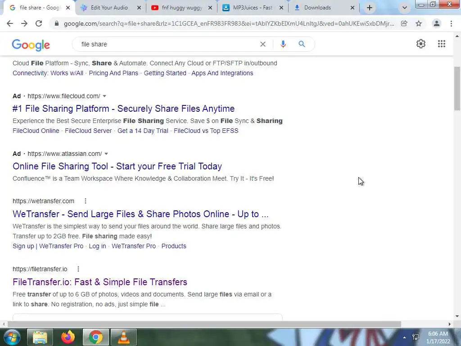This screenshot has height=346, width=461.
Task: Open 'FileTransfer.io: Fast & Simple' result
Action: pyautogui.click(x=100, y=282)
